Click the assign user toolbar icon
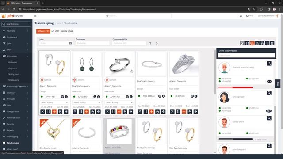 tap(257, 43)
